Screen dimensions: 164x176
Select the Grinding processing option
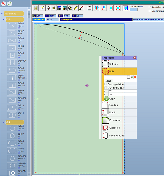coord(119,105)
